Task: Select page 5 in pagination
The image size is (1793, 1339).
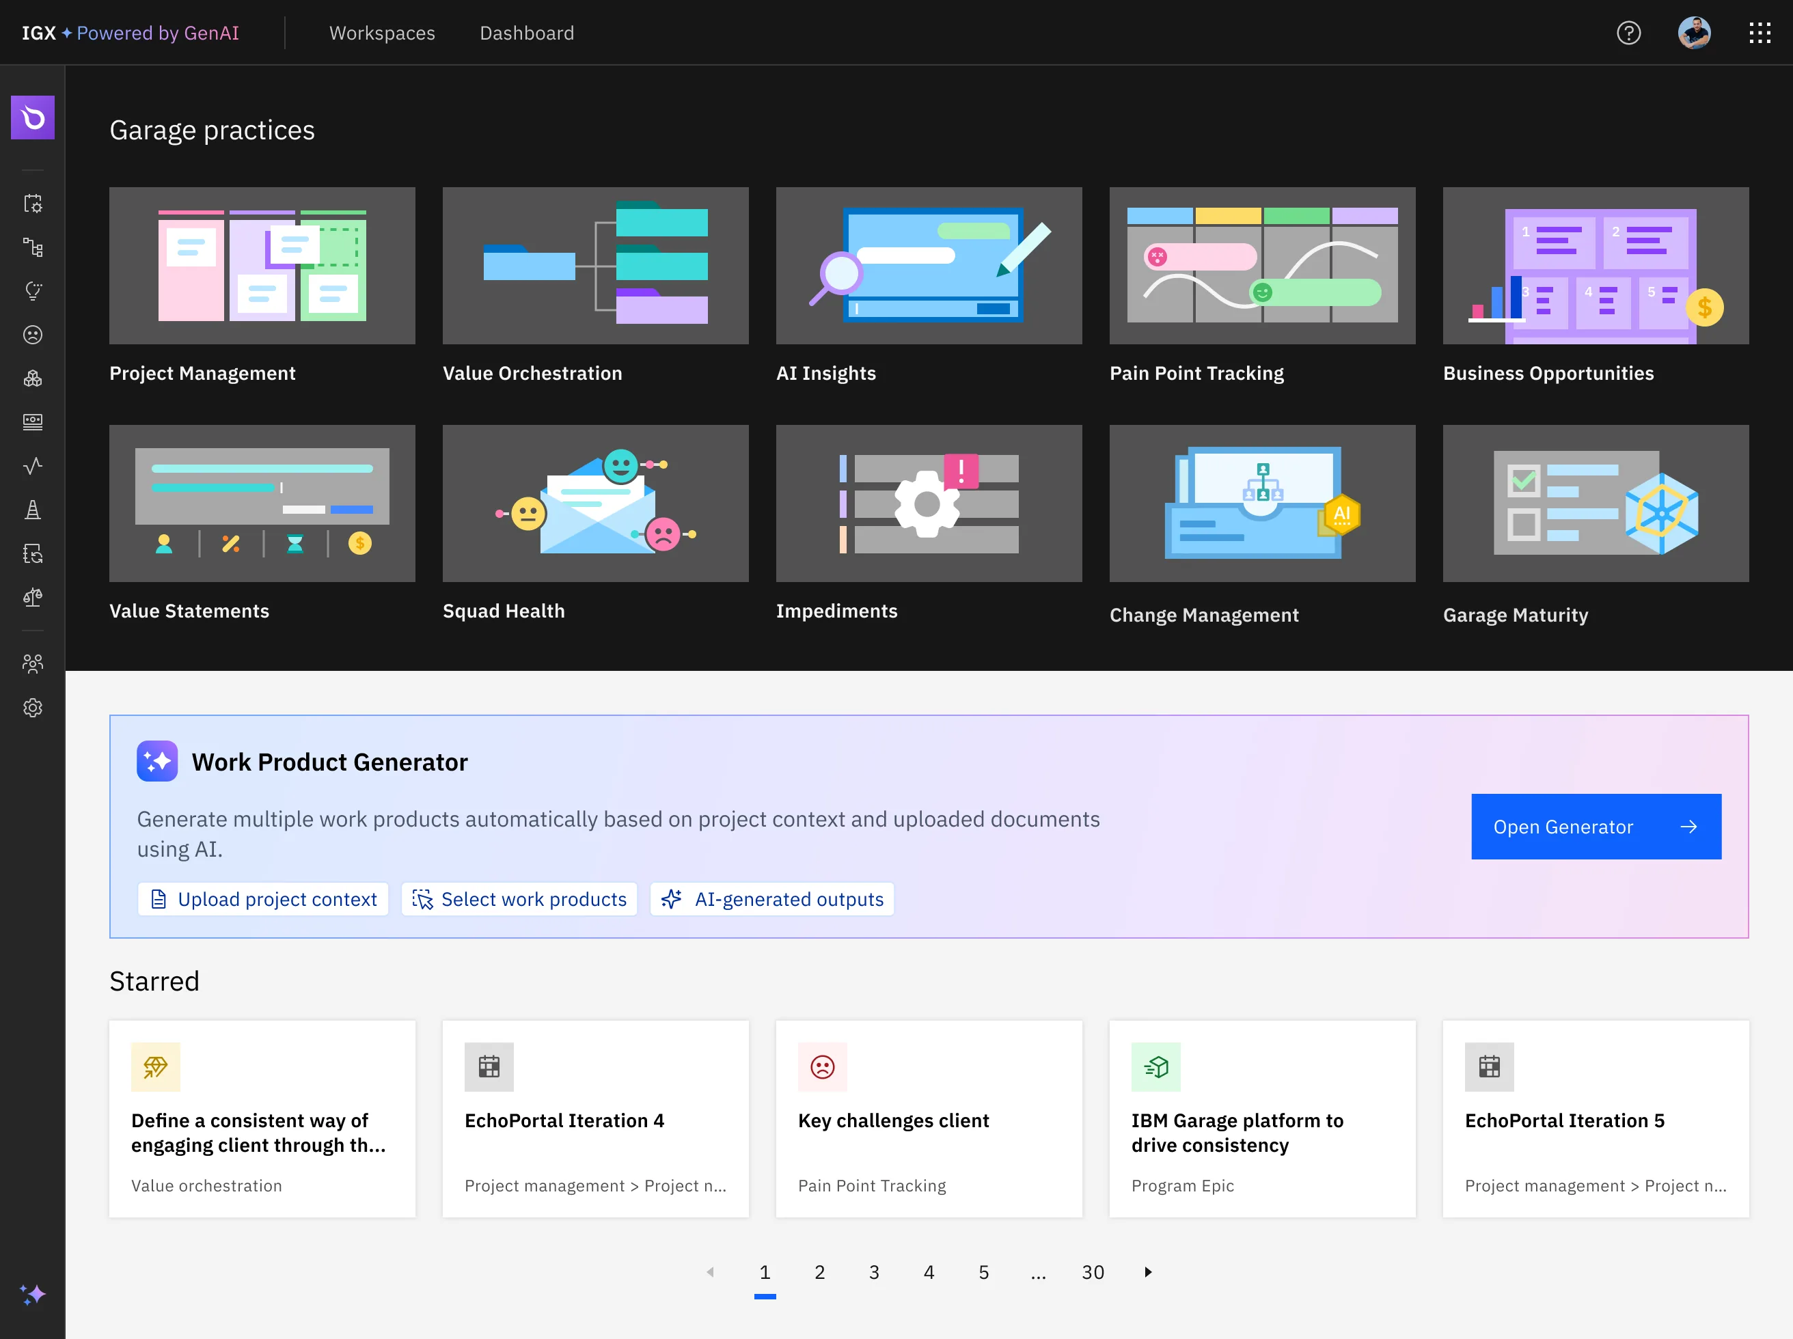Action: pos(983,1273)
